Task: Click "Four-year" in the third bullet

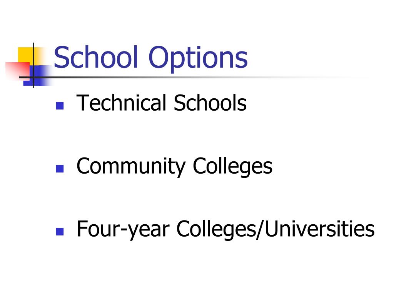Action: [124, 230]
